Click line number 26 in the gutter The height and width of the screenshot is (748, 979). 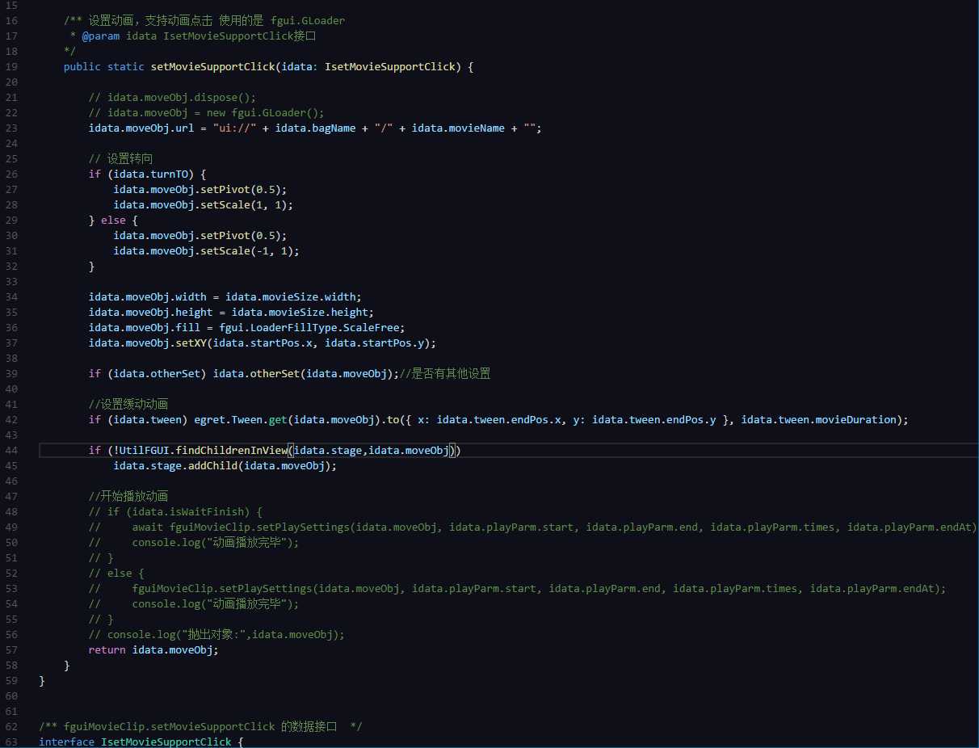(x=11, y=174)
